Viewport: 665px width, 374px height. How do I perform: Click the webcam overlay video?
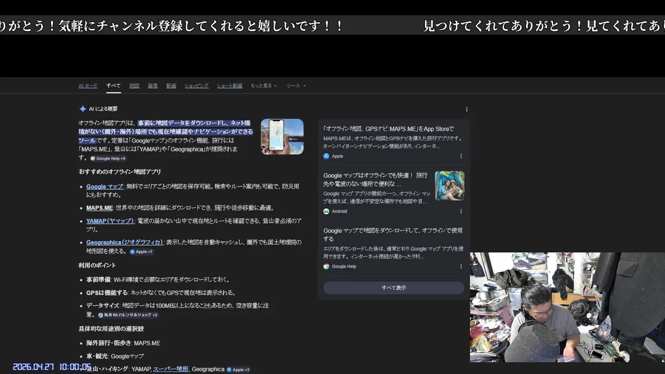[x=567, y=307]
